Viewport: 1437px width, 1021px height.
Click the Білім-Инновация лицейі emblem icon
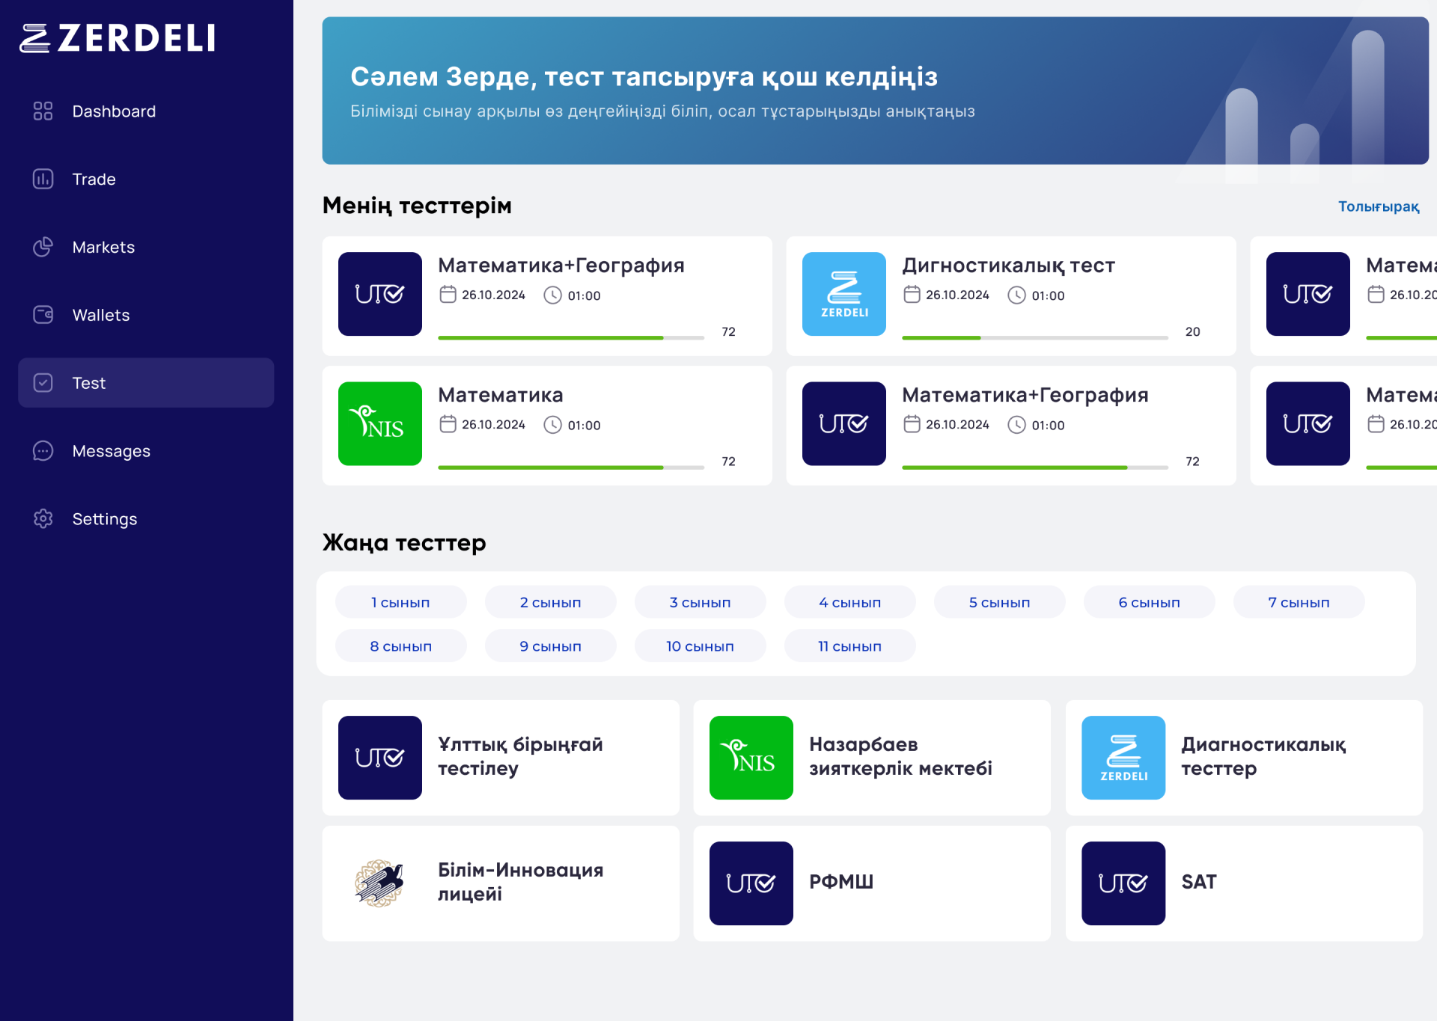click(x=379, y=883)
